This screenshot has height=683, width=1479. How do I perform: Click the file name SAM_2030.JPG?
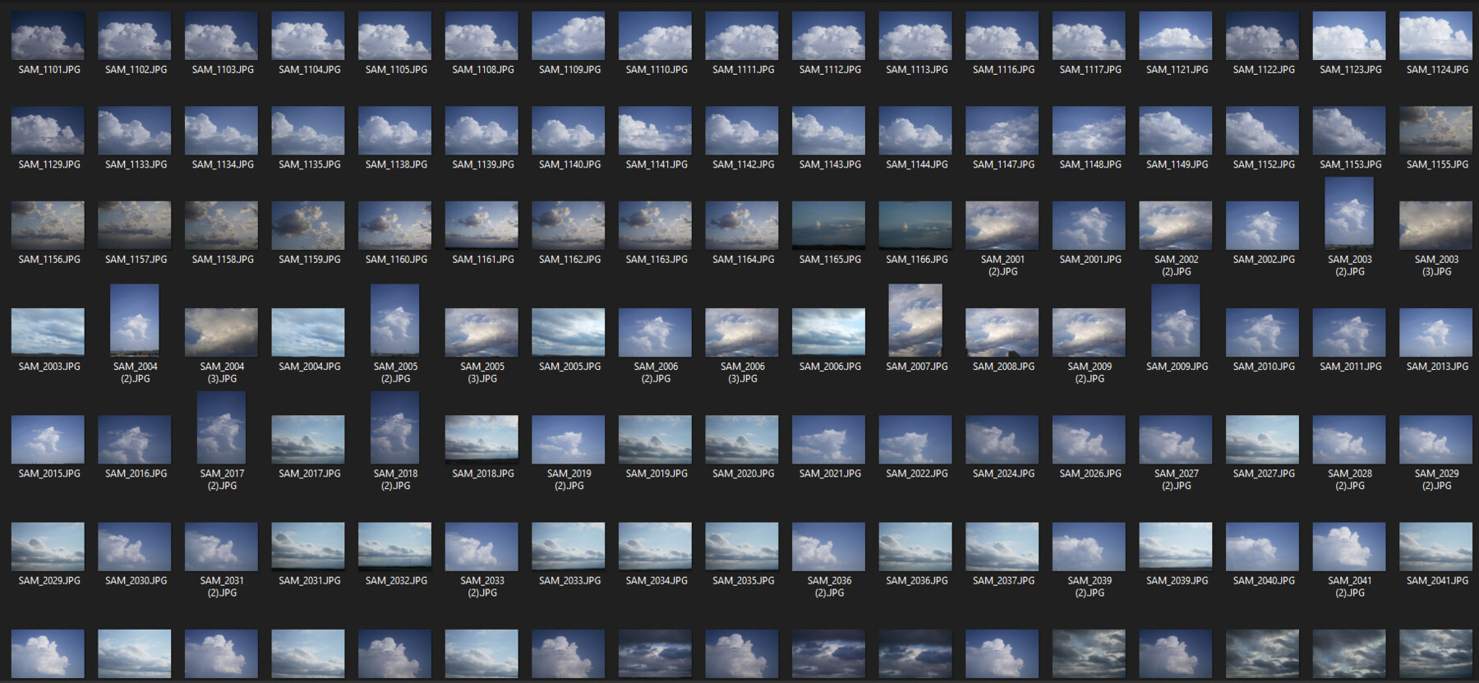tap(136, 581)
